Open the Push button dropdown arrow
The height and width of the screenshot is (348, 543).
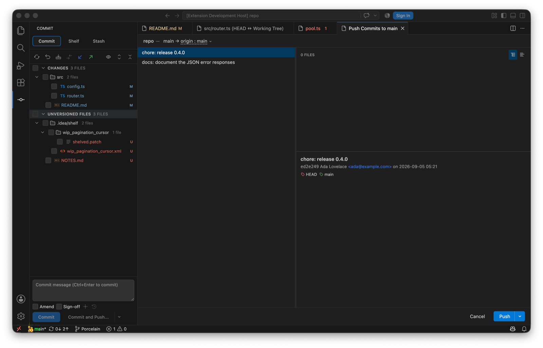(x=520, y=316)
